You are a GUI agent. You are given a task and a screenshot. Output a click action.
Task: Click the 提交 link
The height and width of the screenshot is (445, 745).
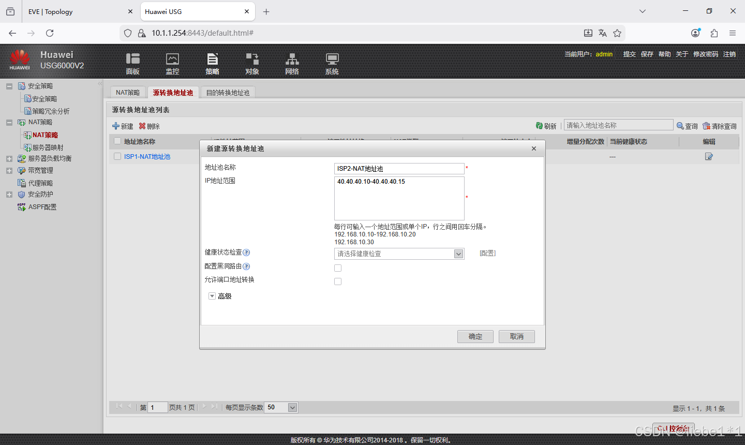tap(630, 54)
